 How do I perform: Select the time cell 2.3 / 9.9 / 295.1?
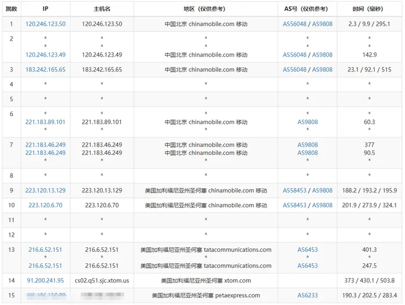(x=369, y=24)
